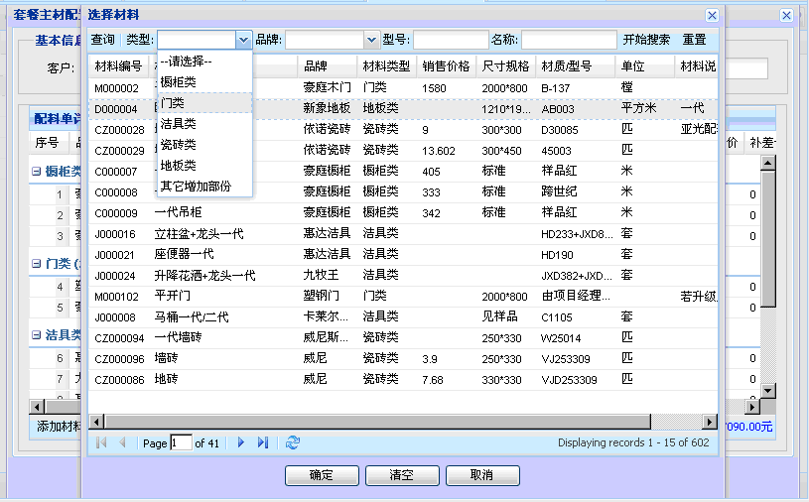Refresh the material list grid

pyautogui.click(x=293, y=443)
